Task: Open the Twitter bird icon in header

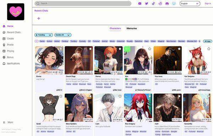Action: (147, 4)
